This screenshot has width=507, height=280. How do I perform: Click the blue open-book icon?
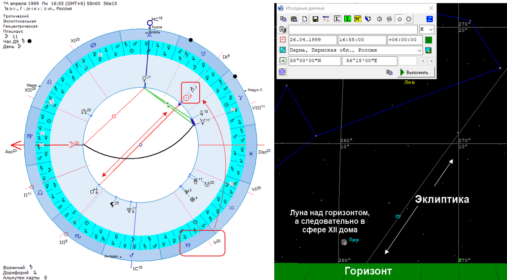(368, 19)
